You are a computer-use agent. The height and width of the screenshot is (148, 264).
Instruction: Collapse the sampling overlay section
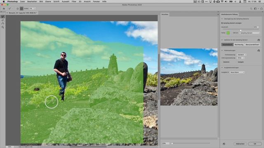point(222,19)
